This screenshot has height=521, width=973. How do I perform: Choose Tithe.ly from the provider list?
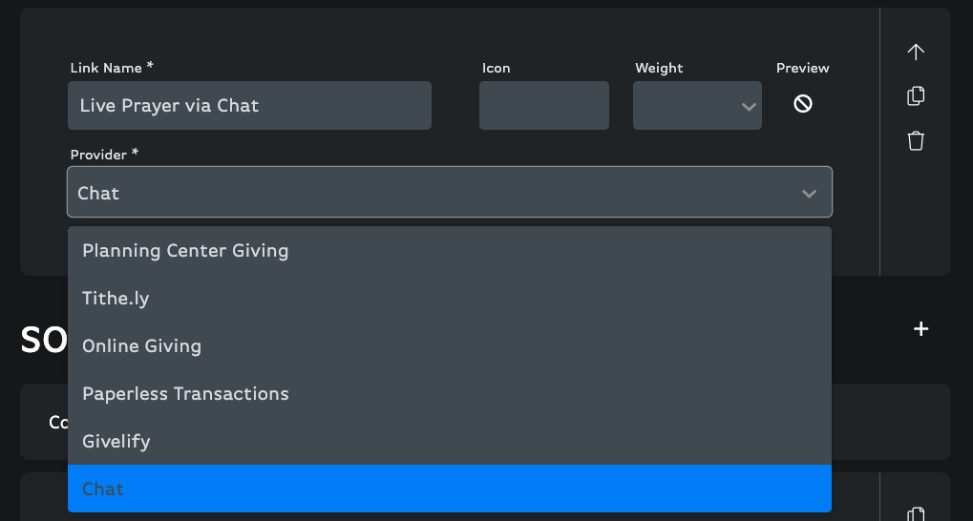click(450, 299)
